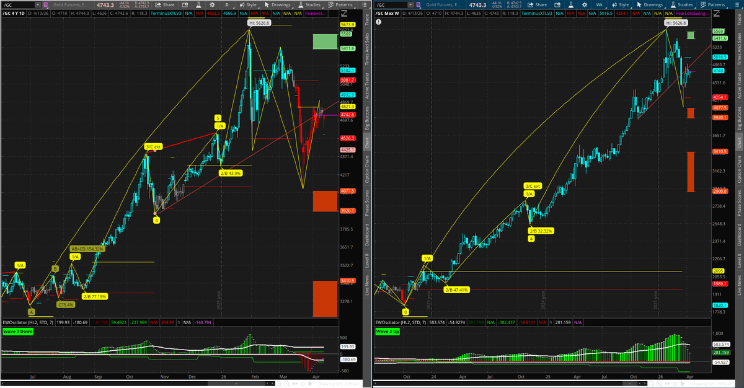This screenshot has height=388, width=744.
Task: Expand symbol dropdown arrow on right chart
Action: [x=411, y=5]
